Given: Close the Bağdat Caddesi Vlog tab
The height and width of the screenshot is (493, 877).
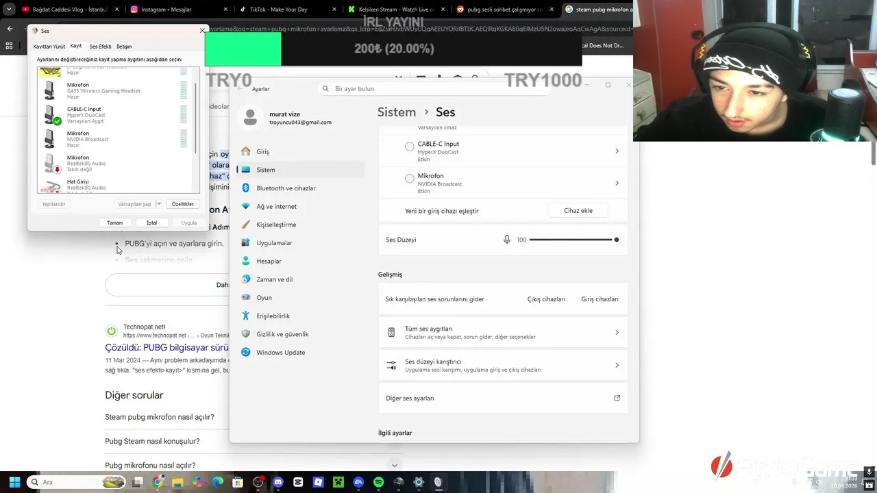Looking at the screenshot, I should pos(116,10).
